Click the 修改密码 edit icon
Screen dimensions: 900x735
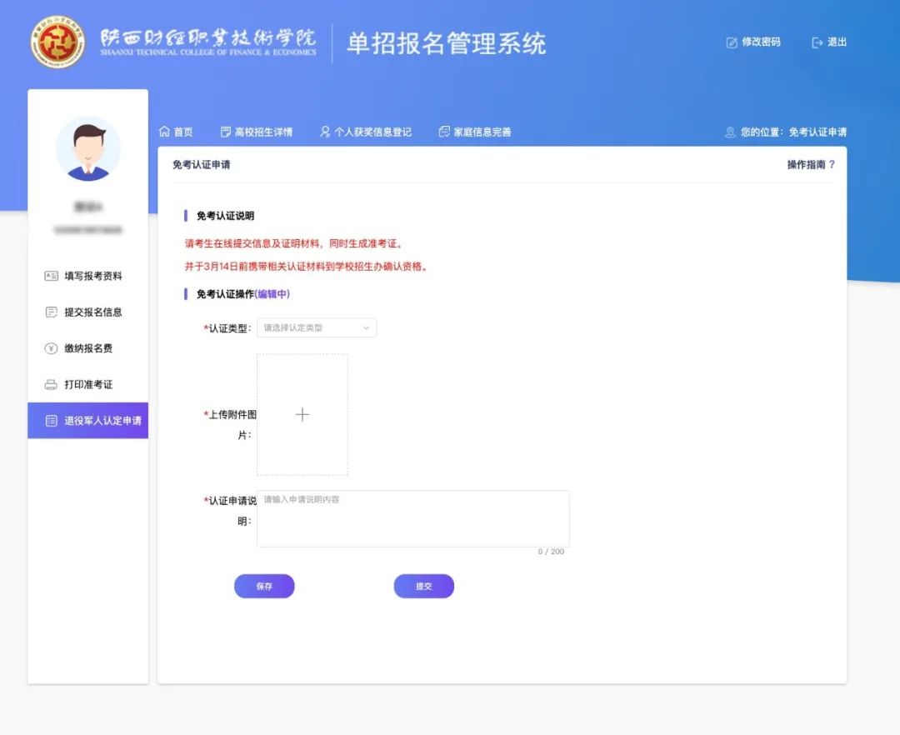732,42
